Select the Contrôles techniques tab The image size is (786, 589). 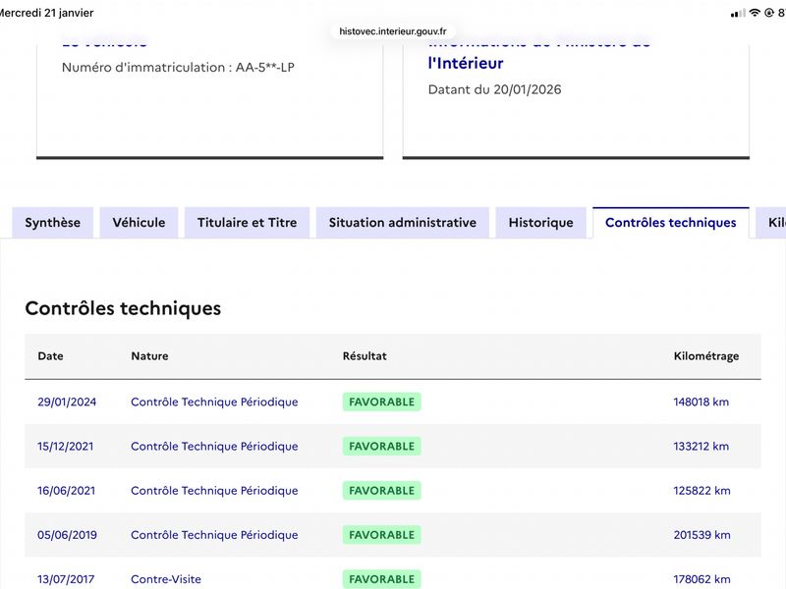tap(670, 223)
